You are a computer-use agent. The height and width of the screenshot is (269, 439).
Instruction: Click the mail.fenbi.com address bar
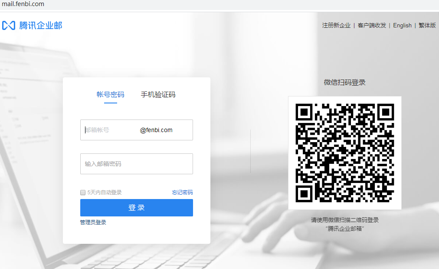pos(23,4)
